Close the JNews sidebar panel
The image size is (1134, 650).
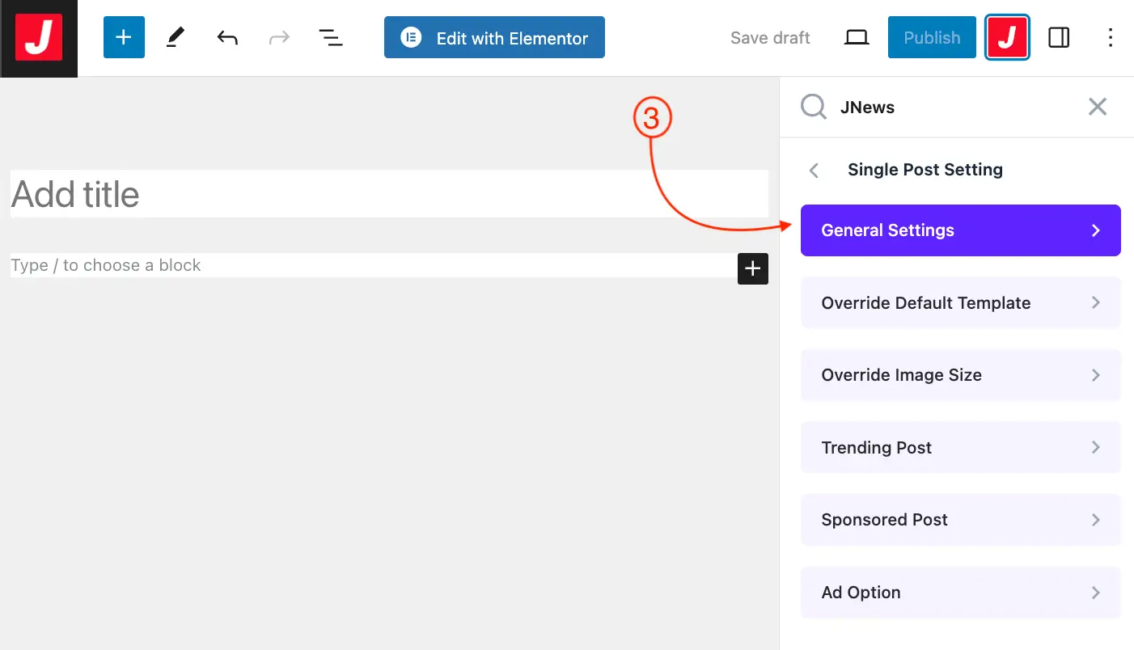click(x=1098, y=107)
